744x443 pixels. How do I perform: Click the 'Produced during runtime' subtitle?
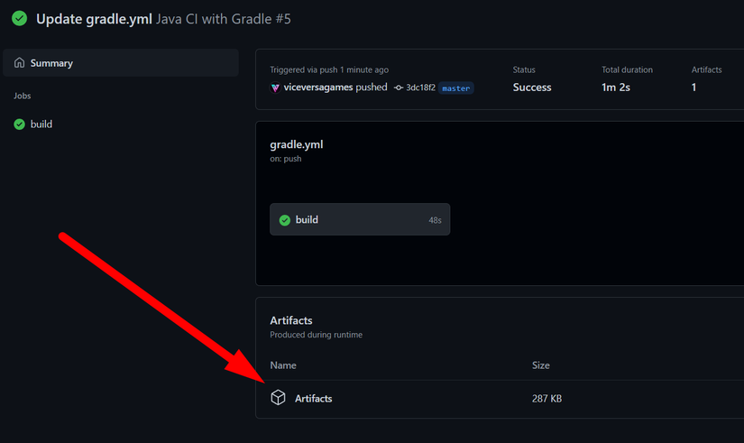coord(316,335)
